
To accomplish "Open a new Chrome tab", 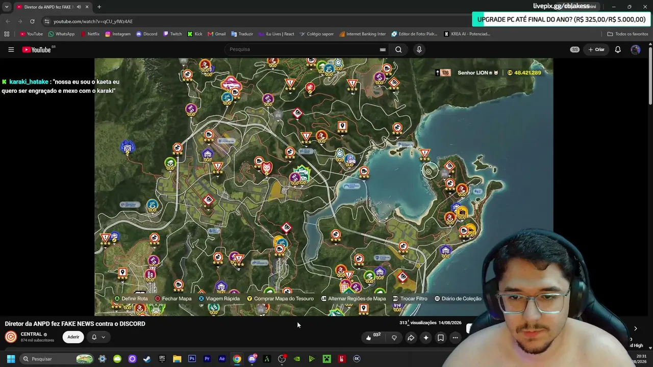I will click(x=99, y=7).
